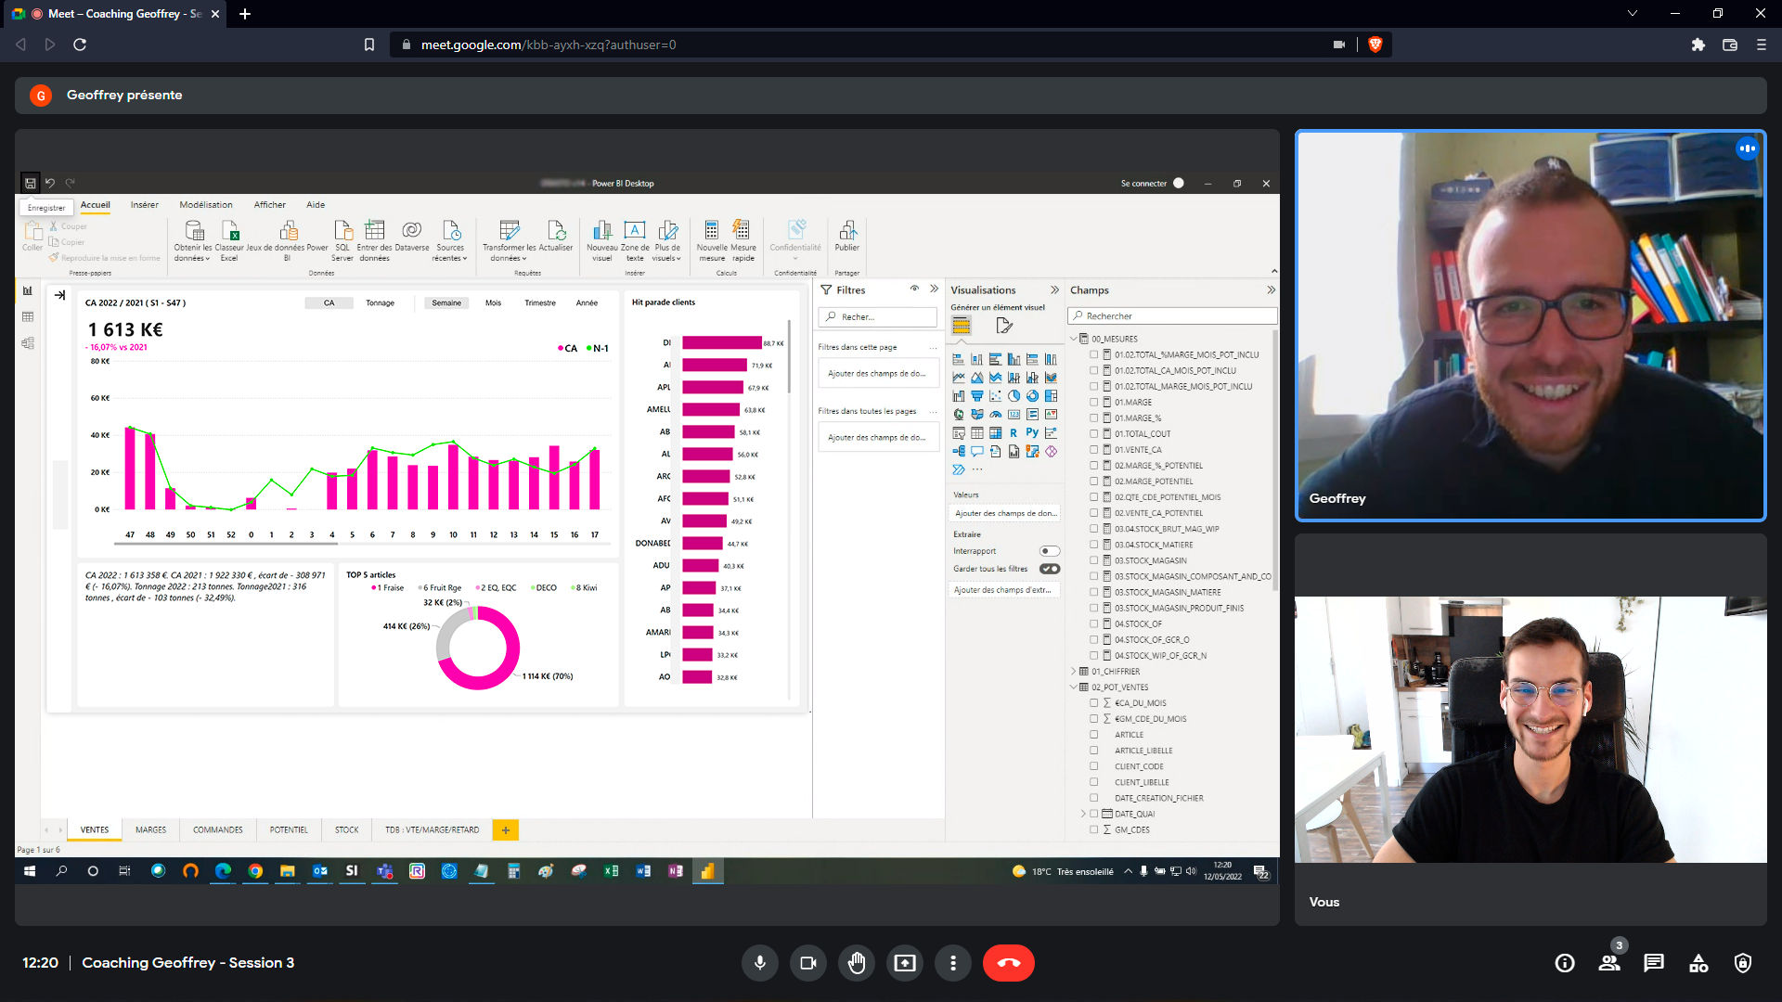Select the Python visual (Py) icon
Image resolution: width=1782 pixels, height=1002 pixels.
[x=1032, y=433]
